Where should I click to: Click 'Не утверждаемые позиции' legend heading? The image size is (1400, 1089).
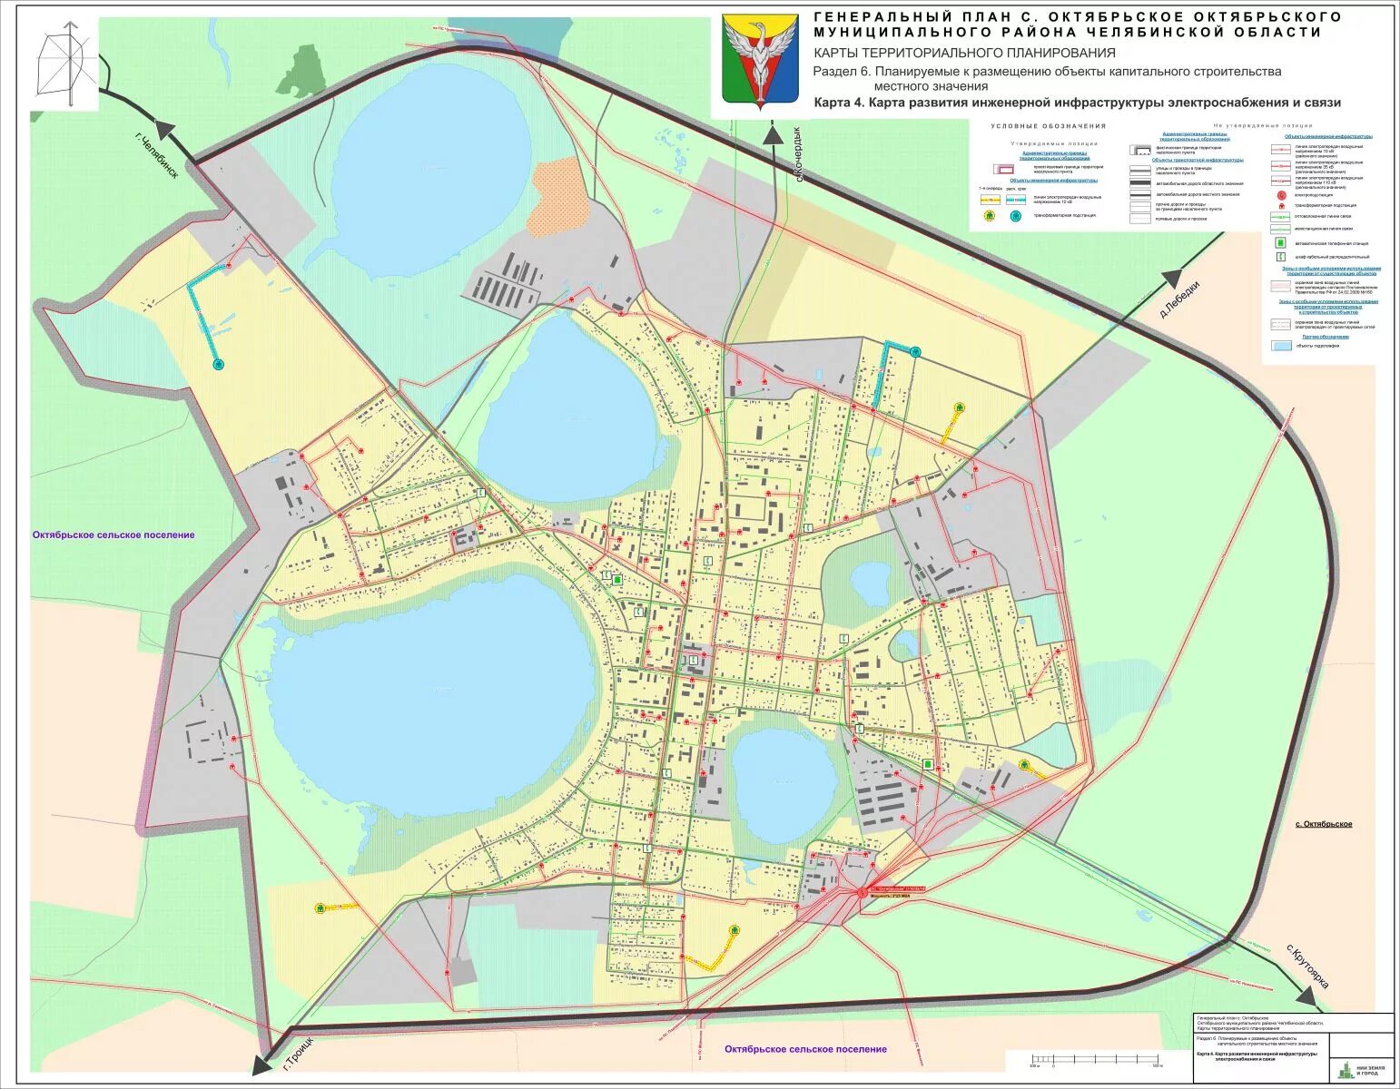click(x=1263, y=125)
